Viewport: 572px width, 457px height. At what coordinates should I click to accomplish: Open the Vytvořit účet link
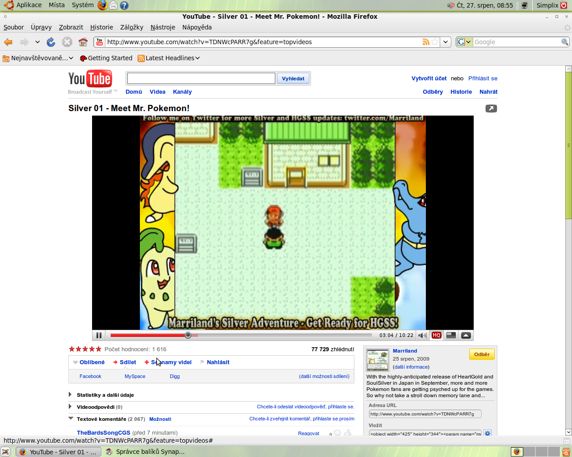[429, 78]
